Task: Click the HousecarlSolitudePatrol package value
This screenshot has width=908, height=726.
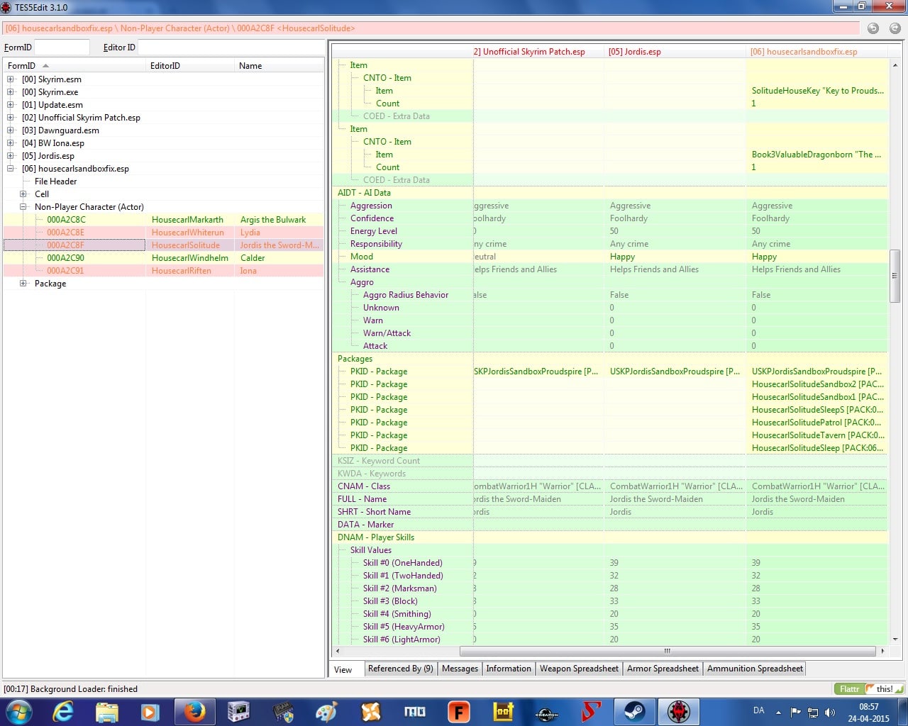Action: point(818,423)
